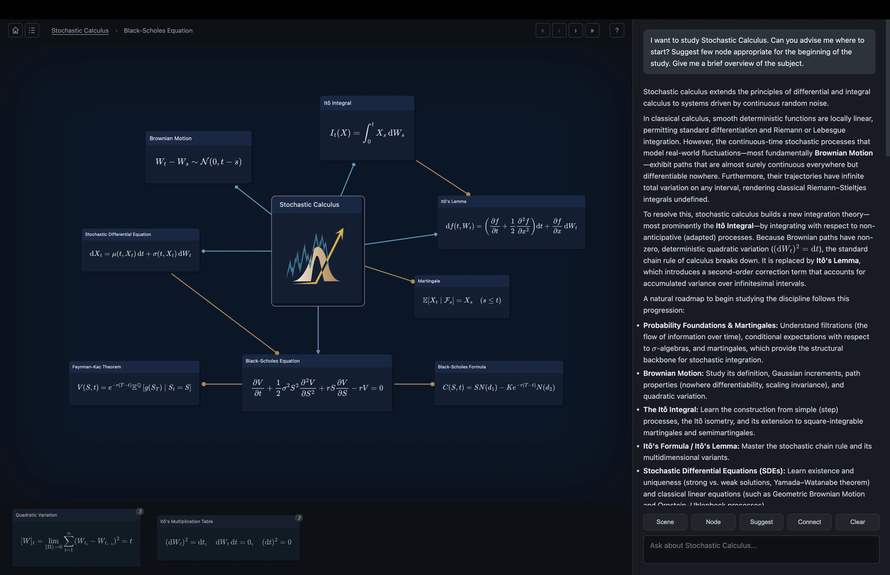The width and height of the screenshot is (890, 575).
Task: Select the Black-Scholes Formula node
Action: click(x=499, y=383)
